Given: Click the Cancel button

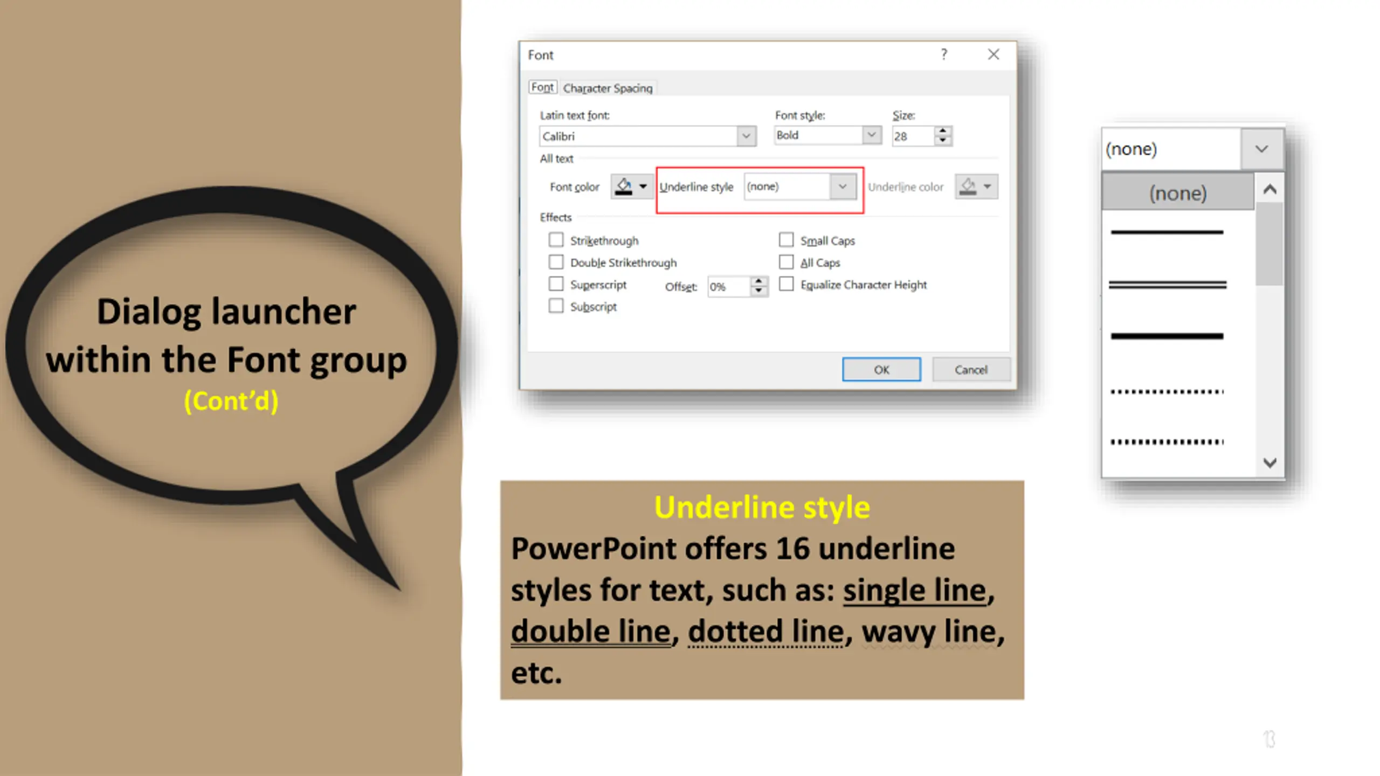Looking at the screenshot, I should (x=971, y=370).
